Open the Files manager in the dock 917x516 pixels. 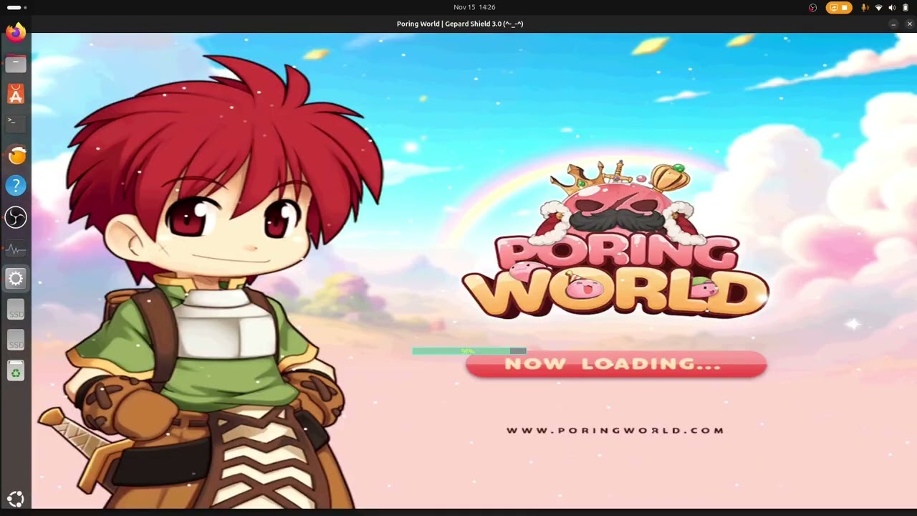tap(16, 64)
